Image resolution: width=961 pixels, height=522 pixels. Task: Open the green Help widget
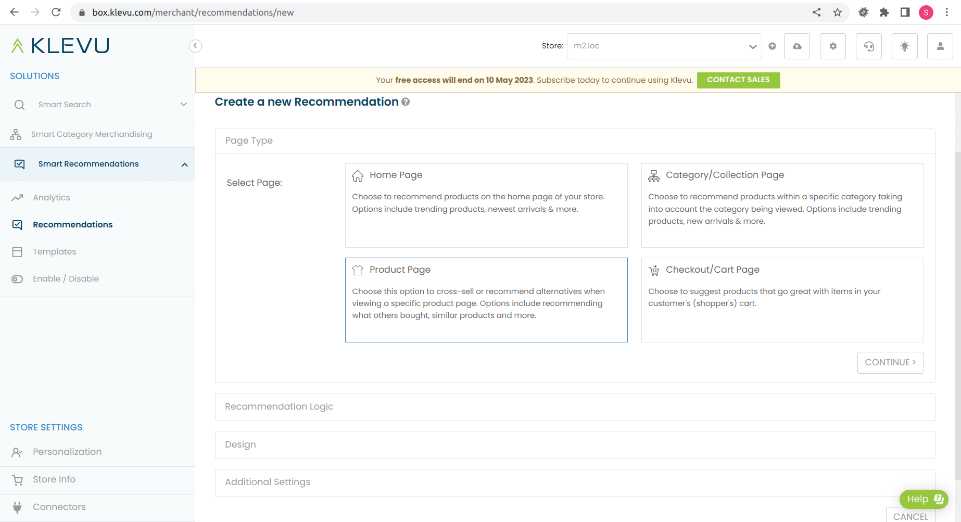point(924,499)
